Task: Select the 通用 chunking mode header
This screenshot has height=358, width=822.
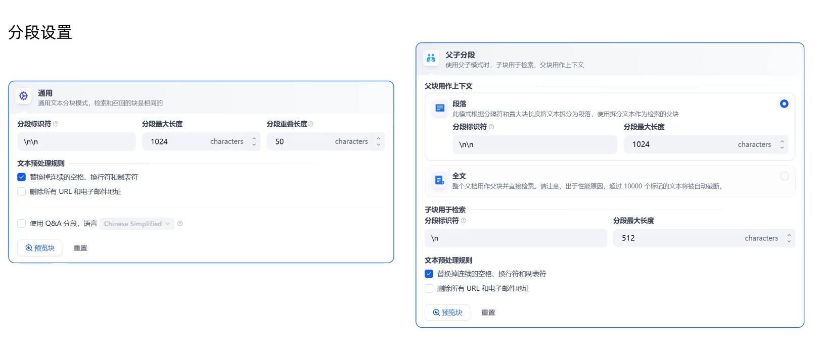Action: pos(201,97)
